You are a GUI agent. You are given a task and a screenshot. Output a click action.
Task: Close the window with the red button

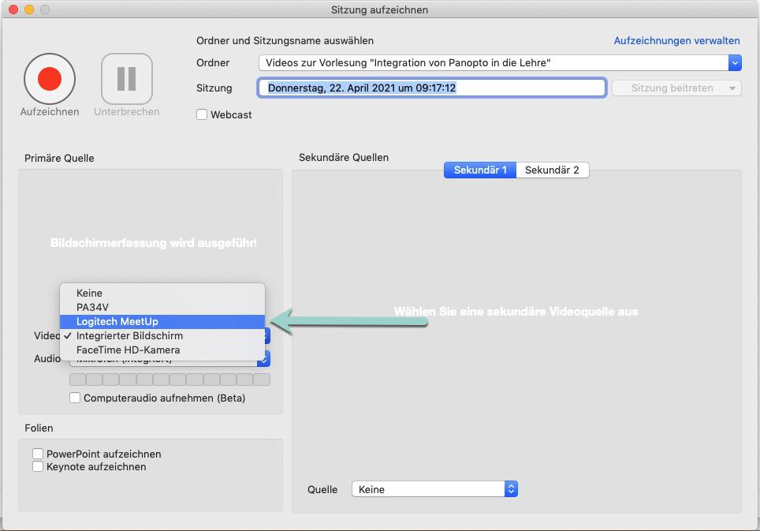click(13, 9)
